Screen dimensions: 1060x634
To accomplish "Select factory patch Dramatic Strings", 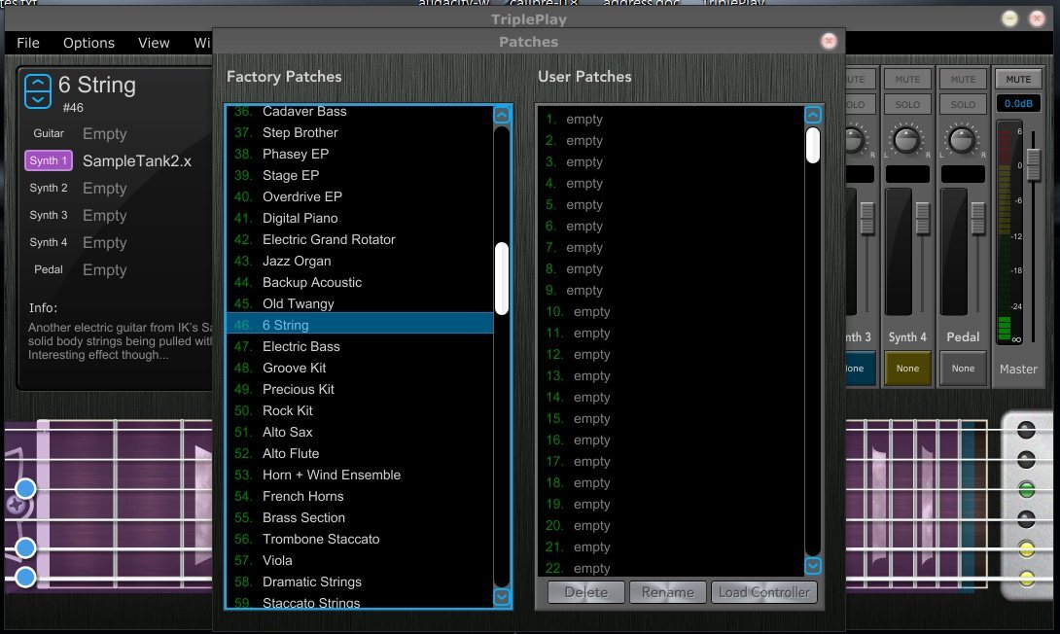I will 360,581.
